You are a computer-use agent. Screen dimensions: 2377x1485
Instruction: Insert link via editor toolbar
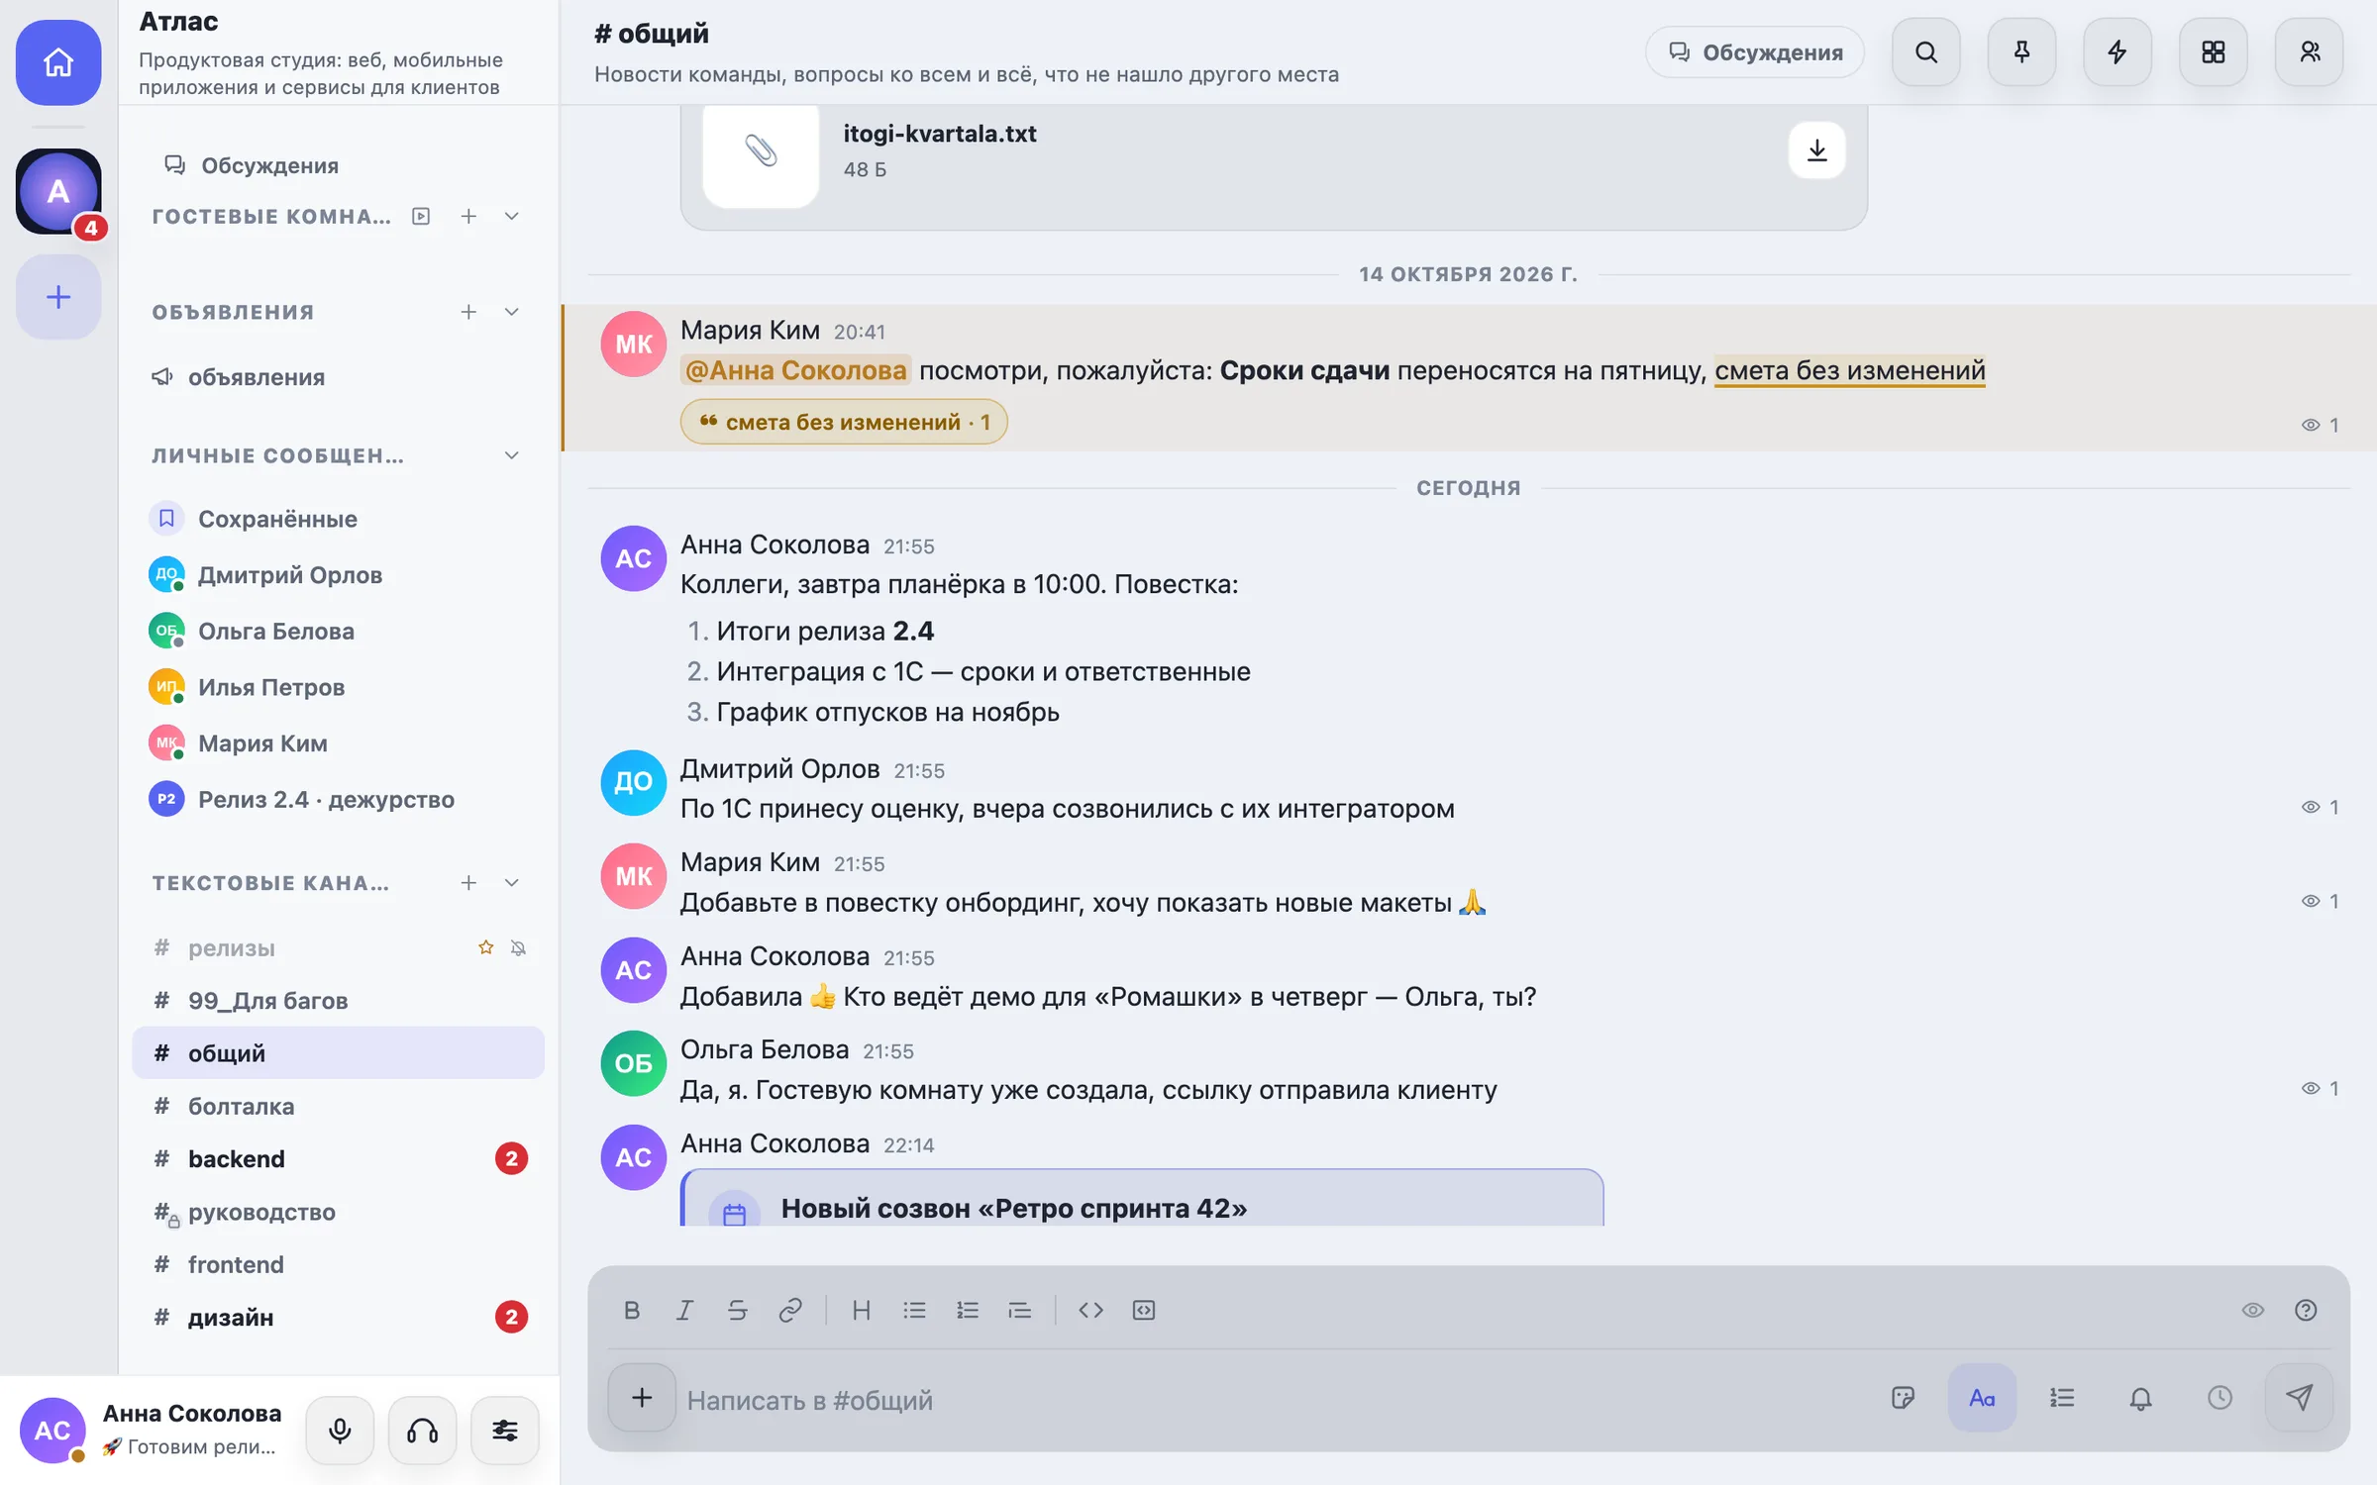789,1310
